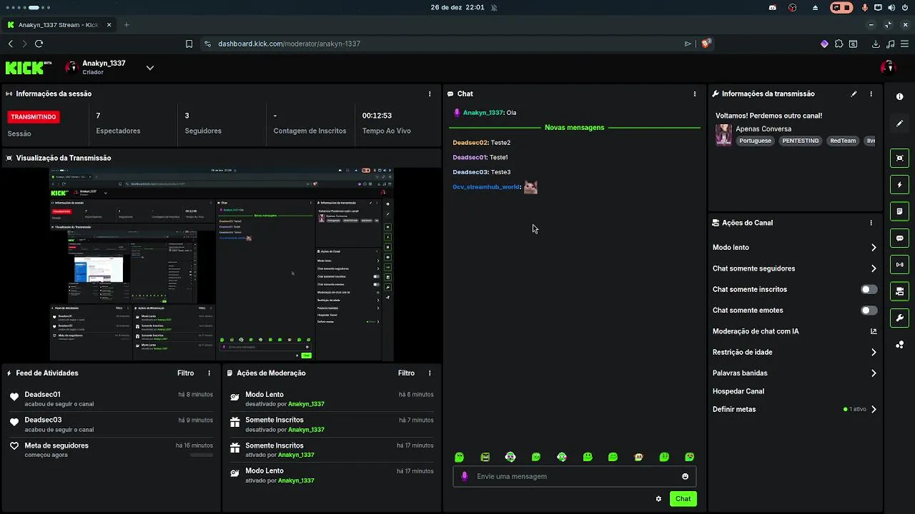The image size is (915, 514).
Task: Send message with the green Chat button
Action: tap(683, 499)
